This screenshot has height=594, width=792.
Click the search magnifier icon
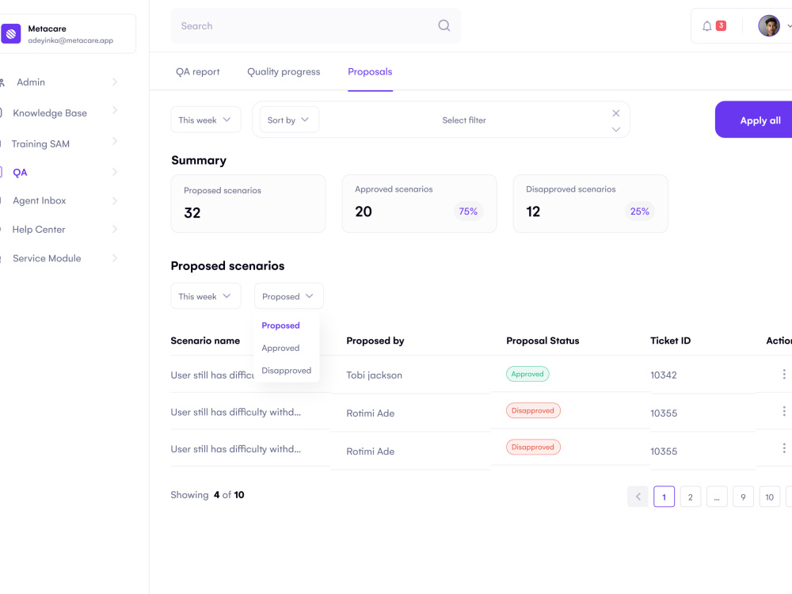click(444, 26)
